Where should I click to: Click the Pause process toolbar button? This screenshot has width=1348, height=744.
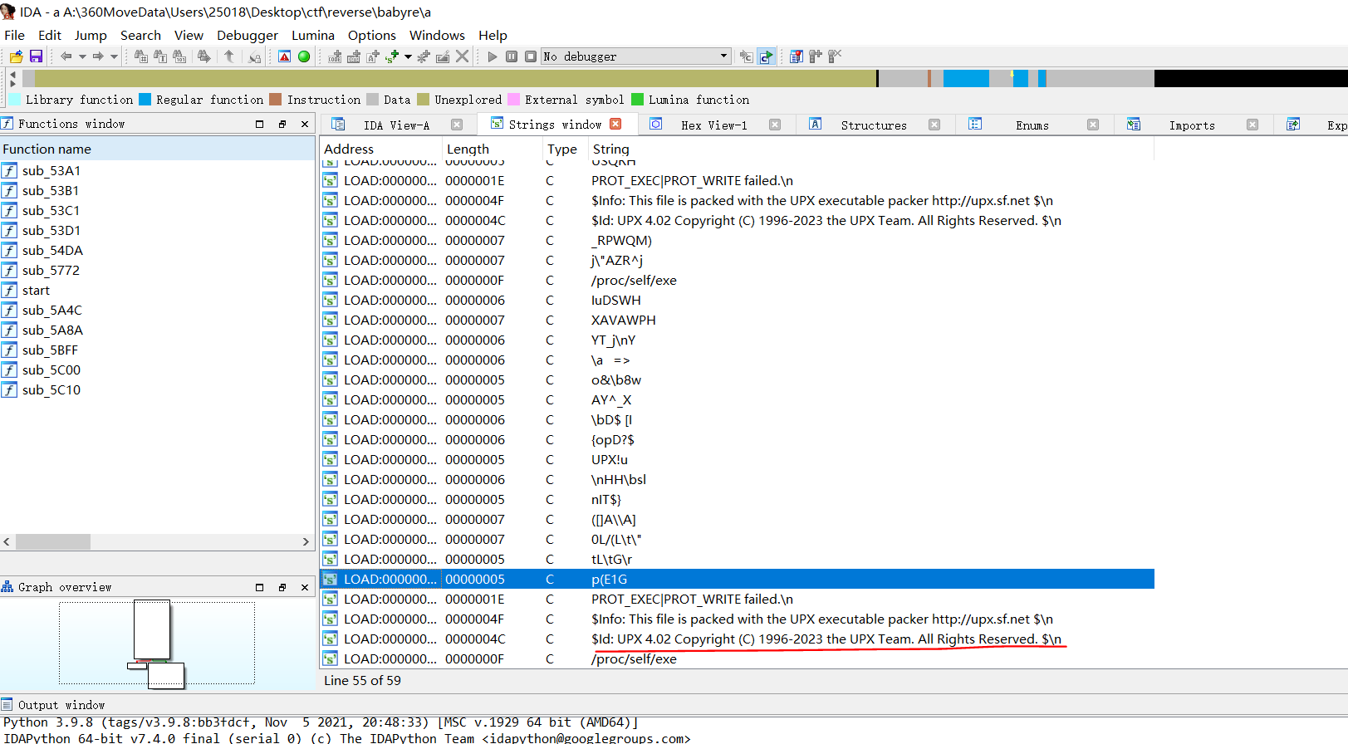512,56
